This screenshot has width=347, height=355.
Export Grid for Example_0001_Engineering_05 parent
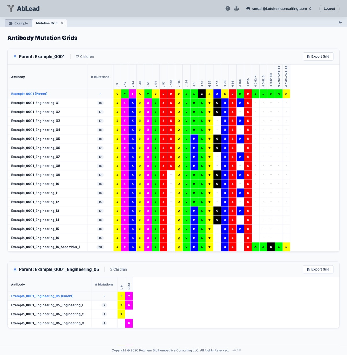318,269
